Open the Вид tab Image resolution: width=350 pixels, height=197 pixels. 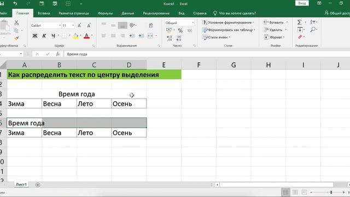click(181, 13)
